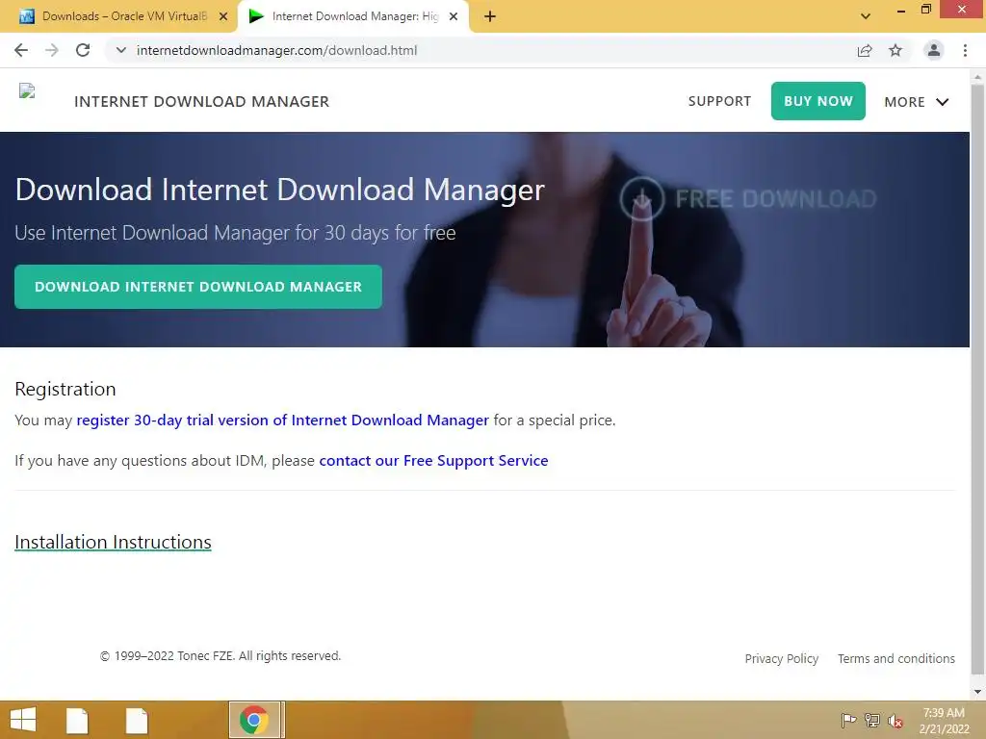This screenshot has height=739, width=986.
Task: Click the copyright Tonec FZE text
Action: click(x=221, y=656)
